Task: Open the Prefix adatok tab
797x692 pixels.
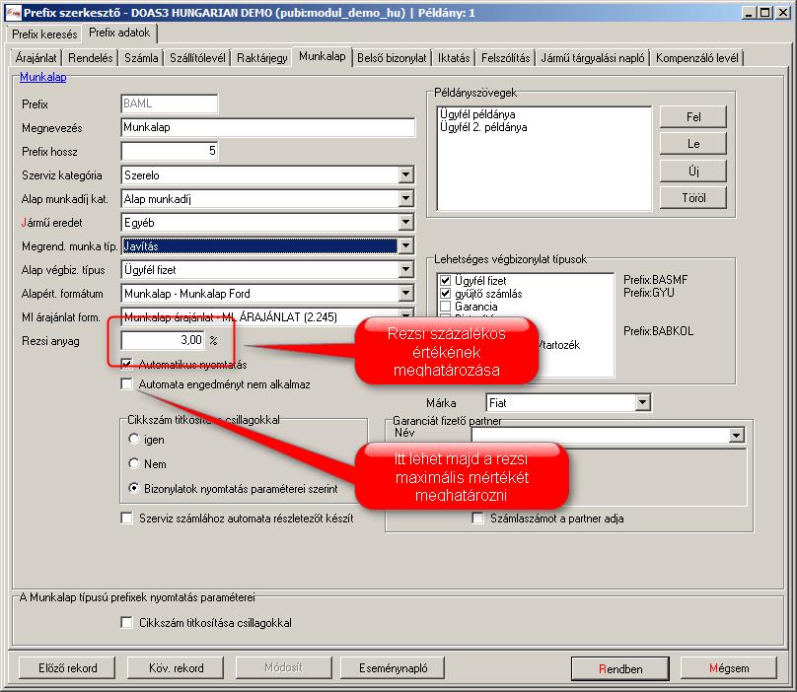Action: (119, 33)
